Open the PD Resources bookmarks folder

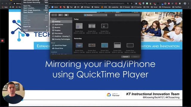[165, 7]
